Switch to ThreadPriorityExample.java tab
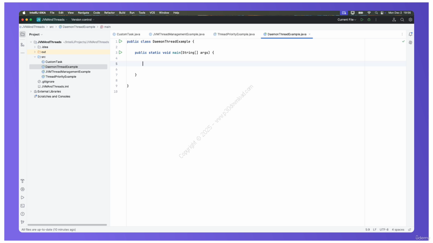 (x=234, y=34)
